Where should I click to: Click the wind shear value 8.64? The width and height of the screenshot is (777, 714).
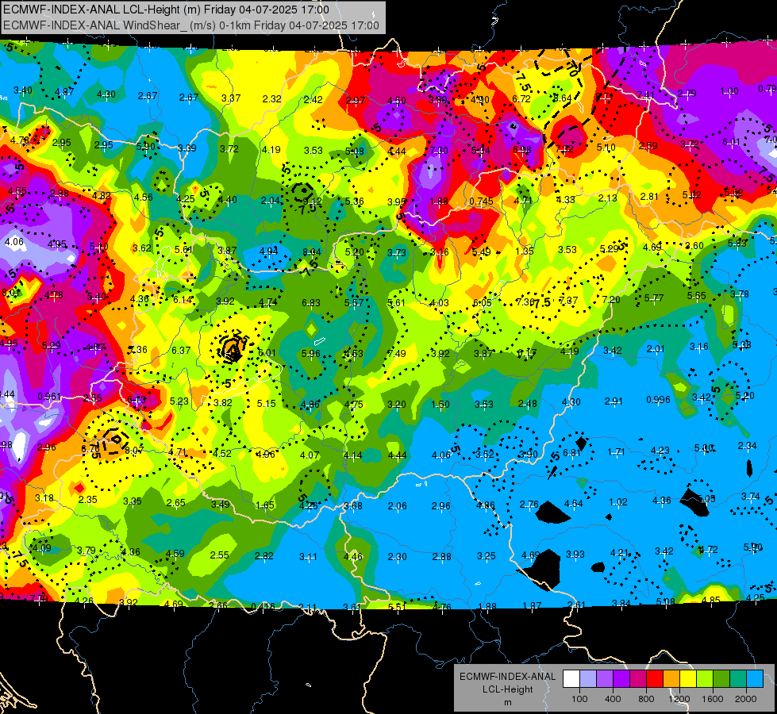click(x=563, y=98)
